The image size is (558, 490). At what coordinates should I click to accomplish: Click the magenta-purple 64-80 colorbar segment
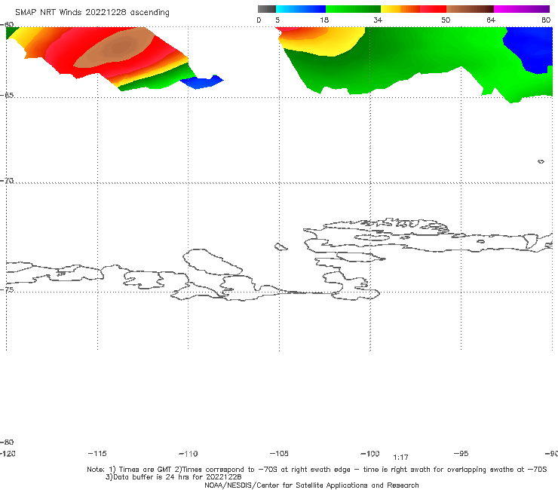(x=522, y=9)
